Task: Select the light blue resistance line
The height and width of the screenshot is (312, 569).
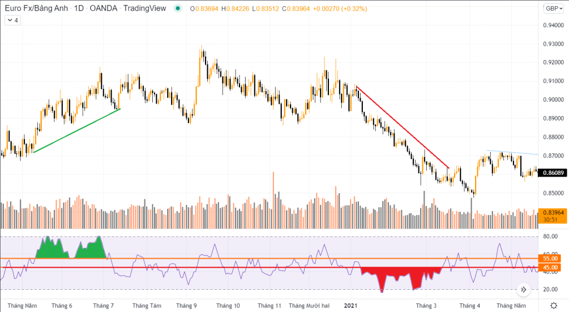Action: tap(512, 152)
